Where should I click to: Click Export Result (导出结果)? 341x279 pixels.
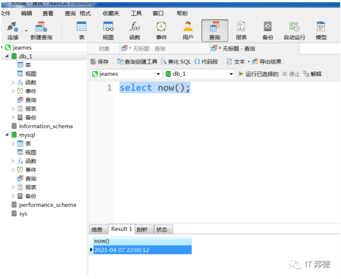[x=266, y=62]
